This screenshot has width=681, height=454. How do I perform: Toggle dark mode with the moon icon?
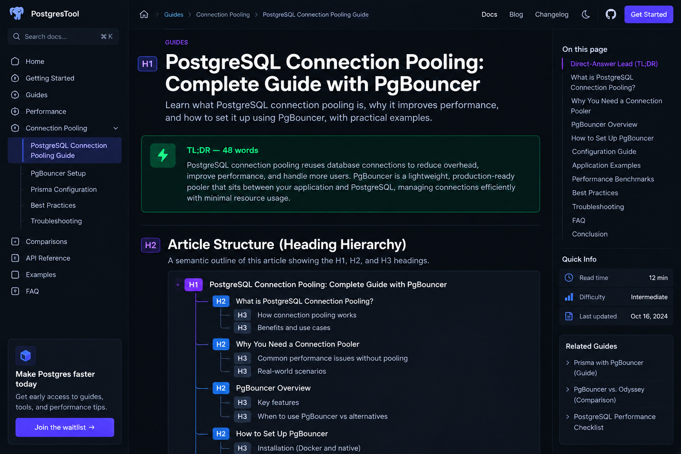coord(586,14)
